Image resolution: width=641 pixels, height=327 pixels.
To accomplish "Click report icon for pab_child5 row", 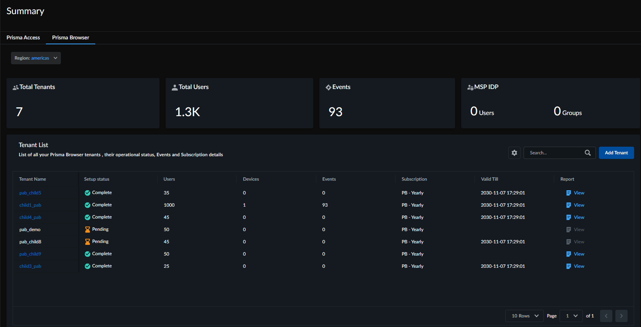I will [x=568, y=193].
